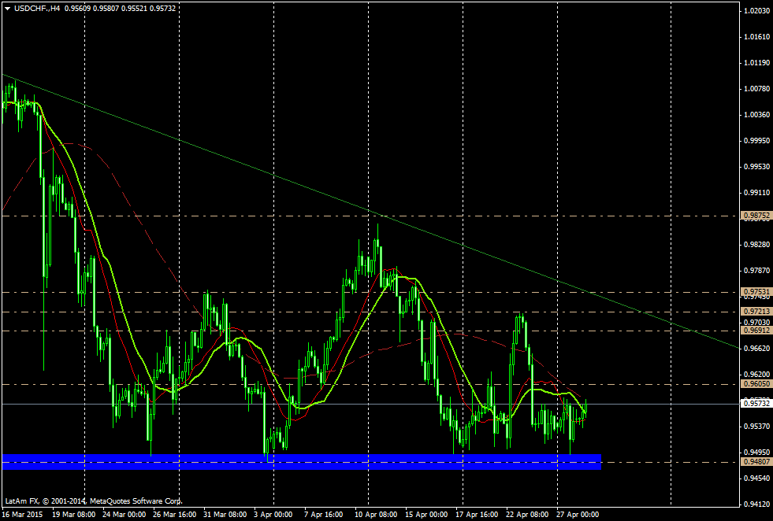The height and width of the screenshot is (521, 773).
Task: Click the 3 Apr 00:00 time label
Action: [x=273, y=514]
